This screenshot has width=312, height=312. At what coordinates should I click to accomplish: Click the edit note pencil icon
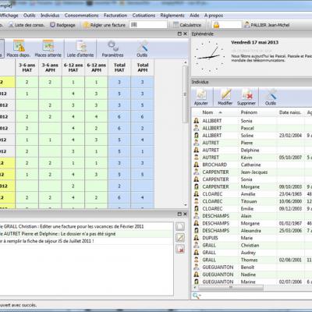[x=180, y=237]
